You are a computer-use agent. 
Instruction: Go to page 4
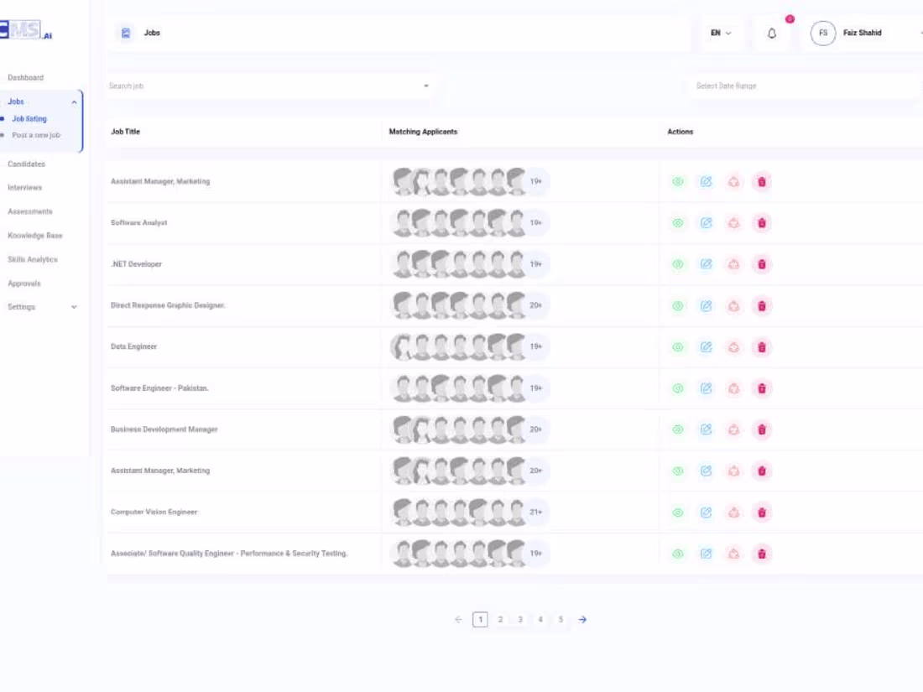pos(540,620)
